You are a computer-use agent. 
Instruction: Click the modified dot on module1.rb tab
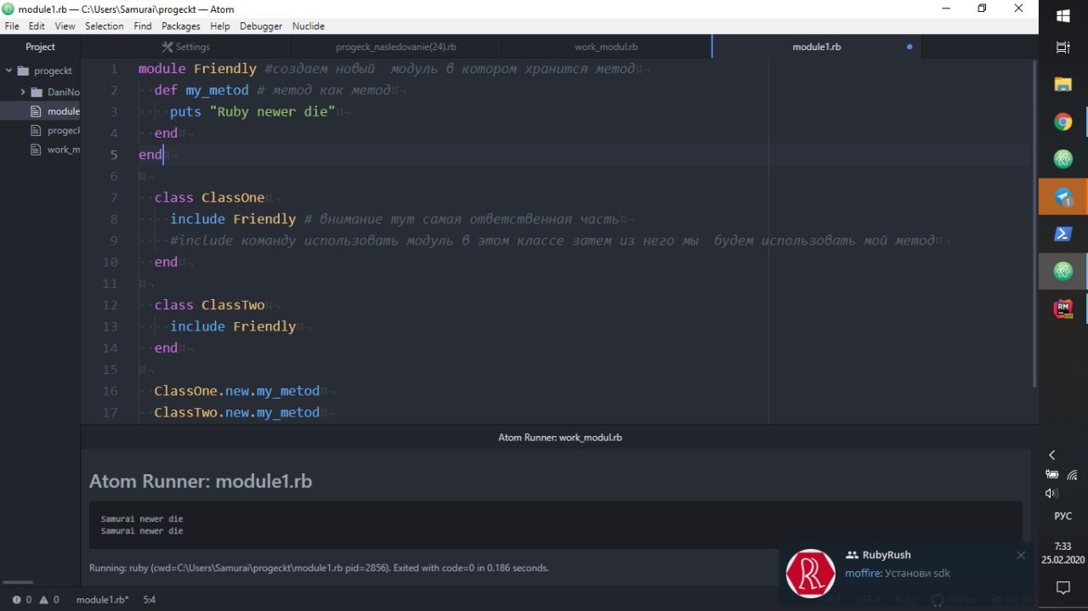pos(909,47)
